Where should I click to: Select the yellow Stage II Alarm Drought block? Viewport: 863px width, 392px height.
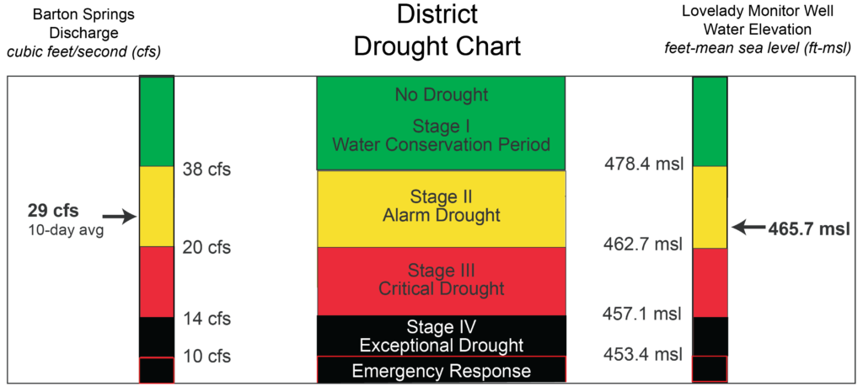441,209
